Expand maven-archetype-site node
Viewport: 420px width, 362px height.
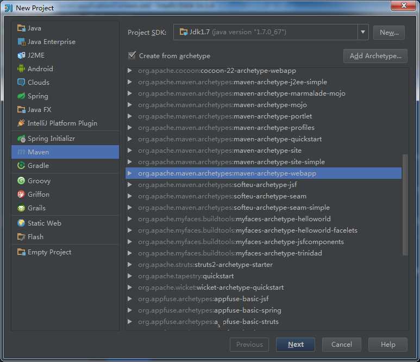[130, 151]
